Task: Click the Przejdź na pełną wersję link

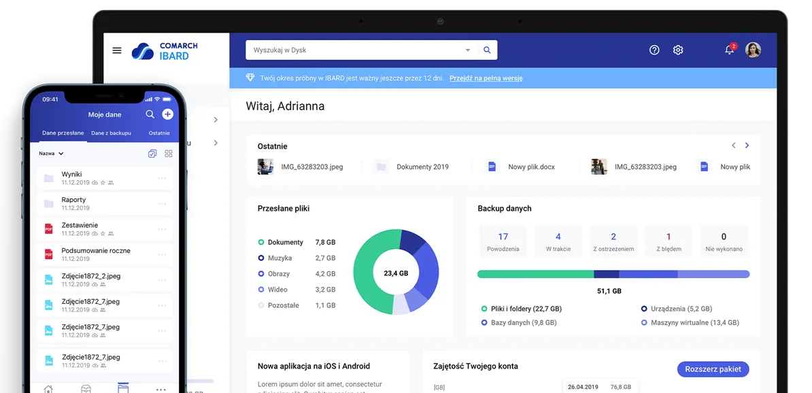Action: (x=486, y=78)
